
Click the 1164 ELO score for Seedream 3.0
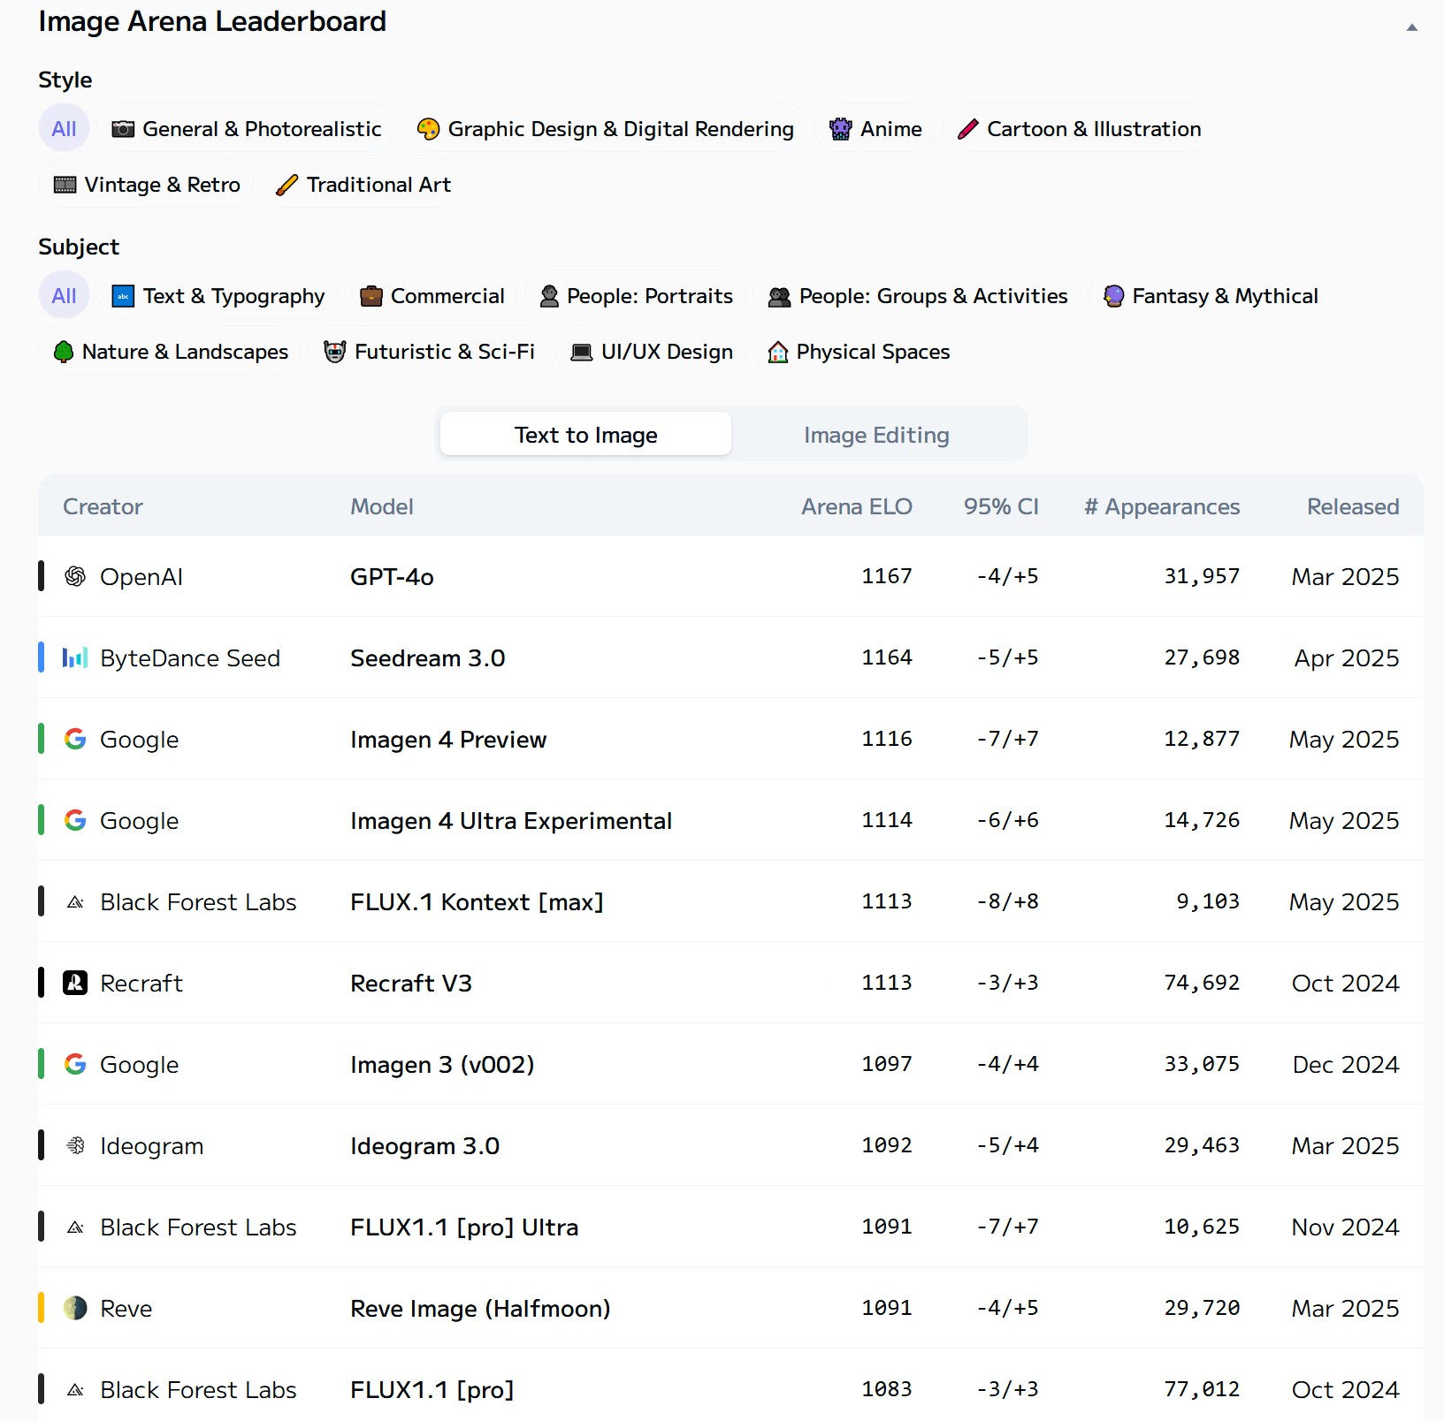(887, 657)
